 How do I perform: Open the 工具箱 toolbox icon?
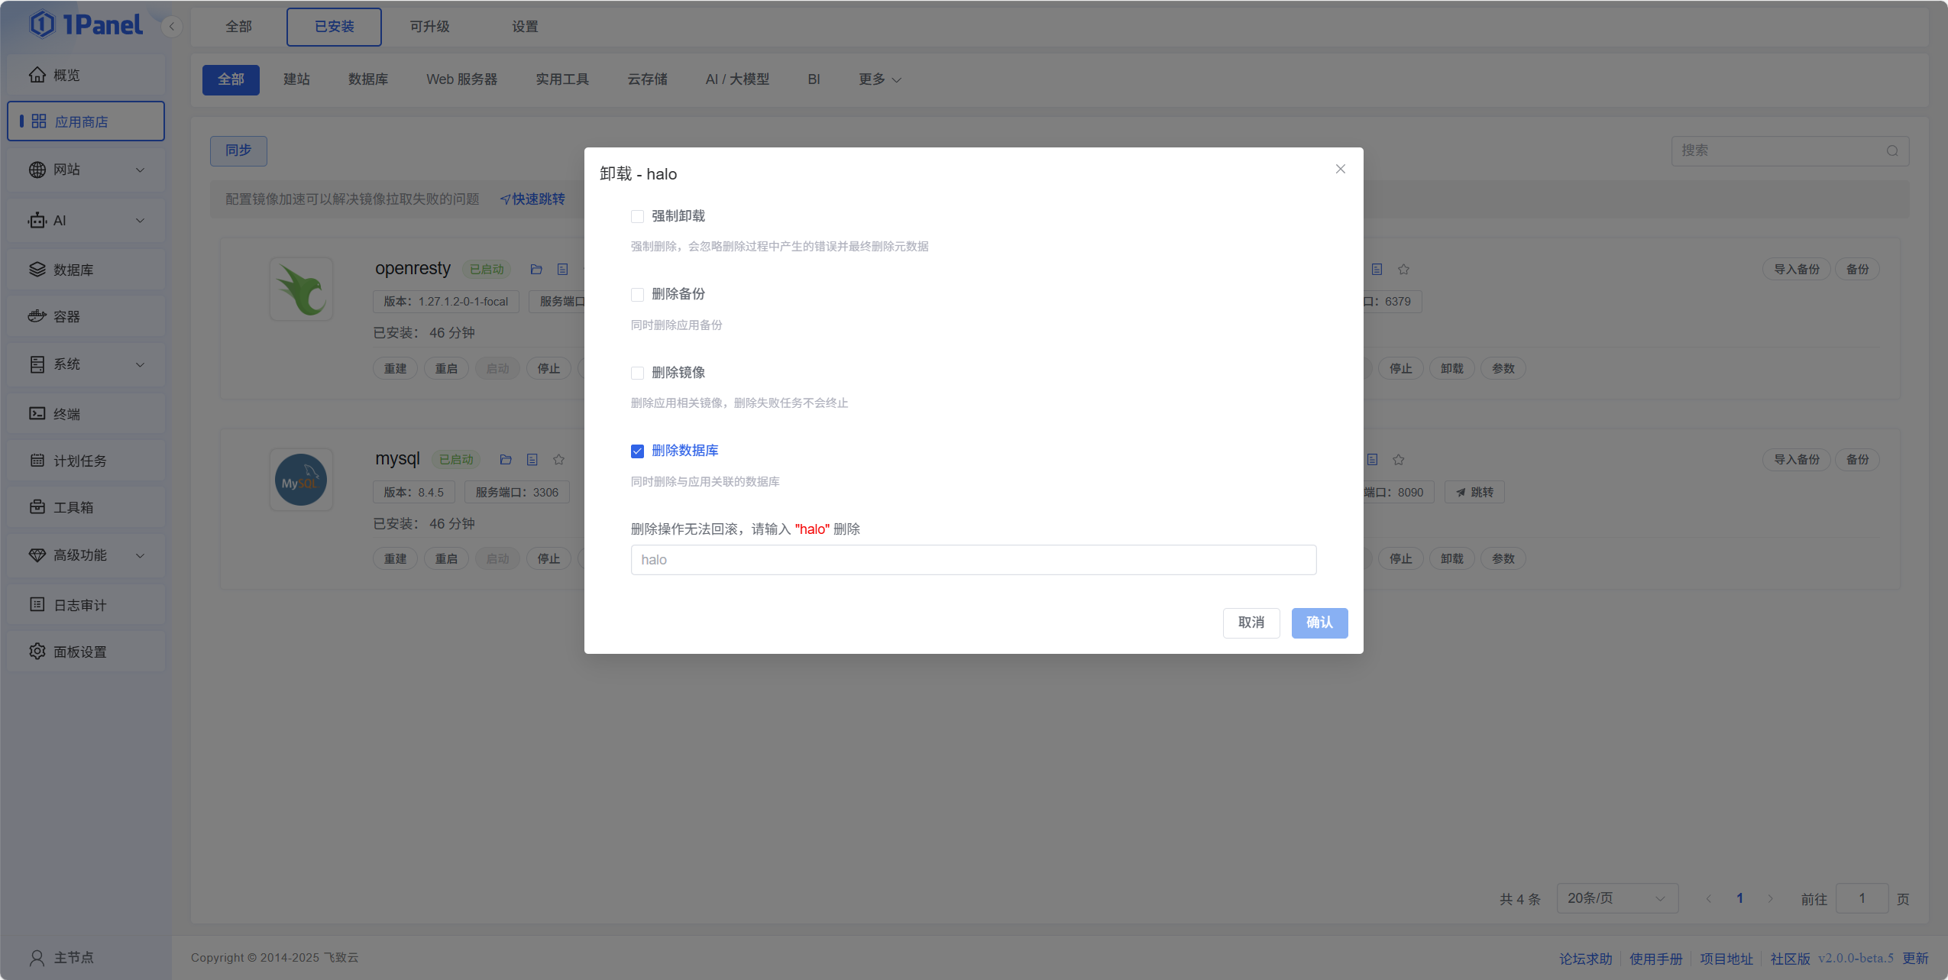[x=37, y=506]
